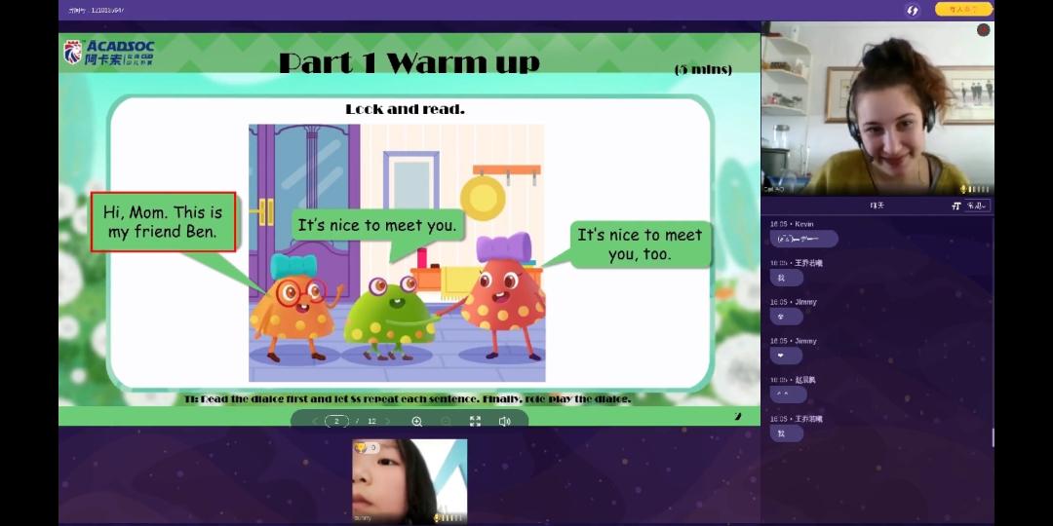Click the total page count 12
This screenshot has width=1053, height=526.
point(371,422)
